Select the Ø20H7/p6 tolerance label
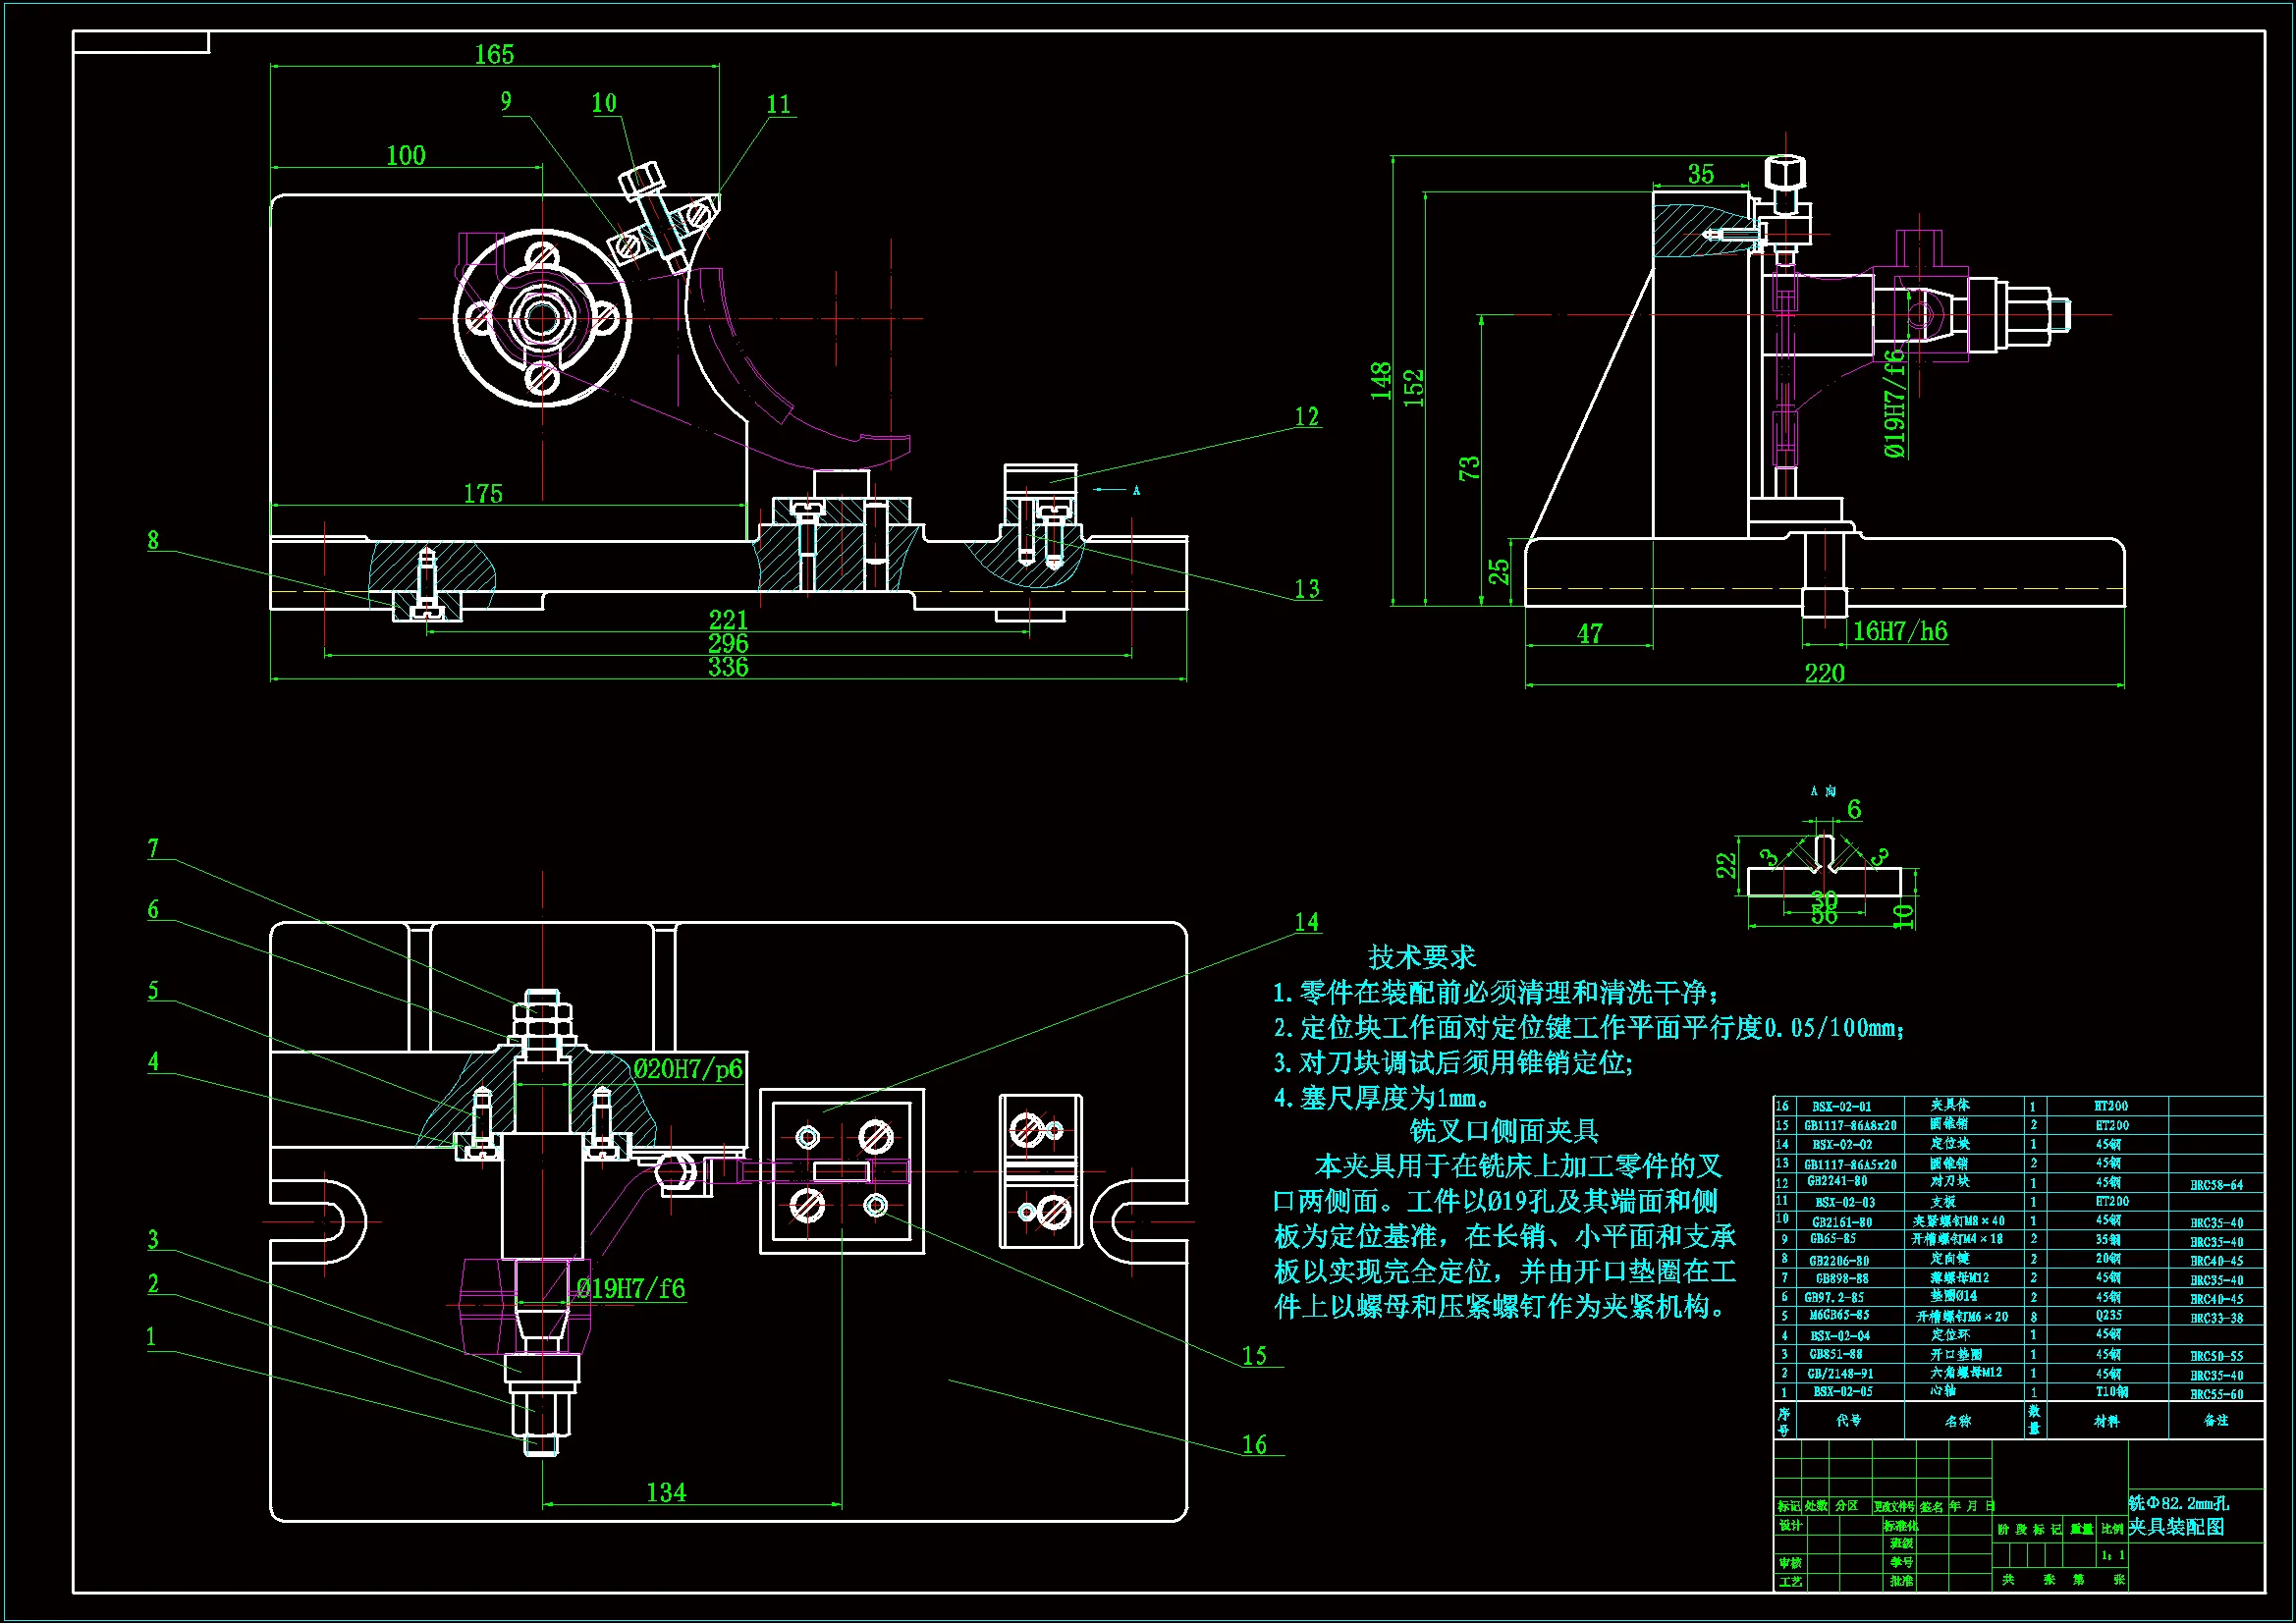Screen dimensions: 2296x1623 click(688, 1069)
